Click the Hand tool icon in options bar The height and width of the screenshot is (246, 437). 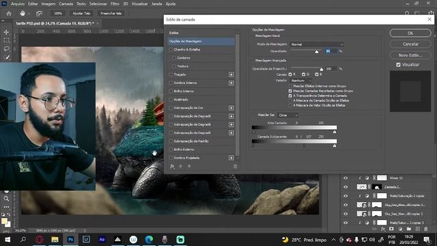(23, 14)
